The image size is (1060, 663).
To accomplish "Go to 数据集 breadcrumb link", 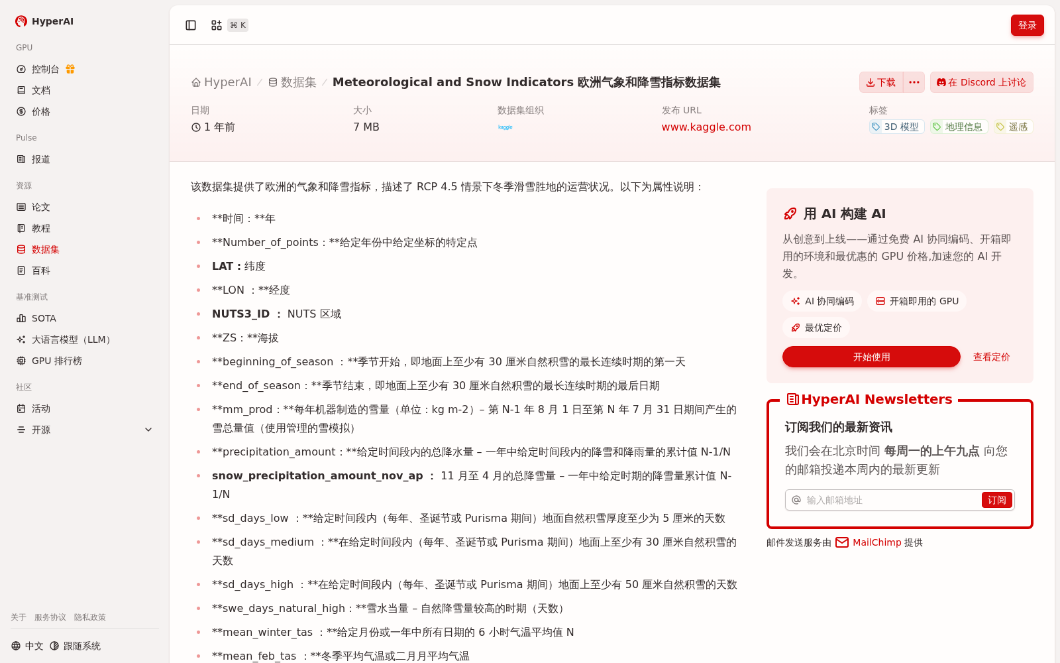I will (x=292, y=82).
